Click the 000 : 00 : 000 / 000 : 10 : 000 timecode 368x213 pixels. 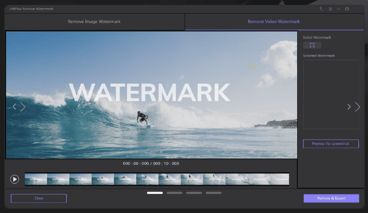(x=151, y=163)
